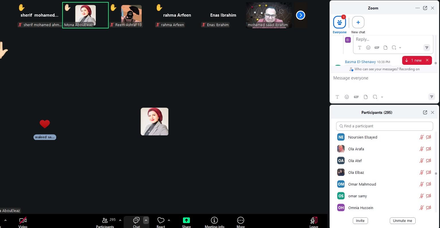440x228 pixels.
Task: Toggle video icon for Omar Mahmoud
Action: 429,184
